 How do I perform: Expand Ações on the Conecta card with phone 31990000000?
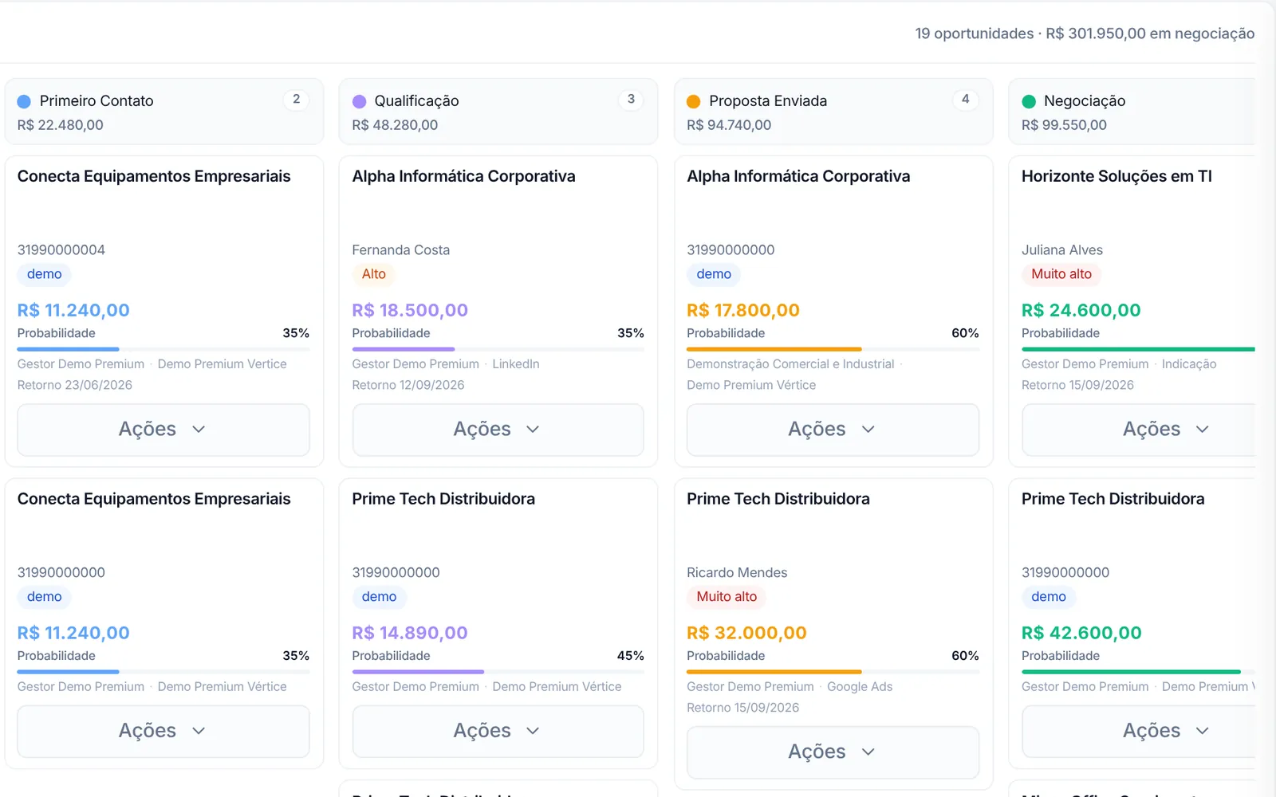pos(163,731)
